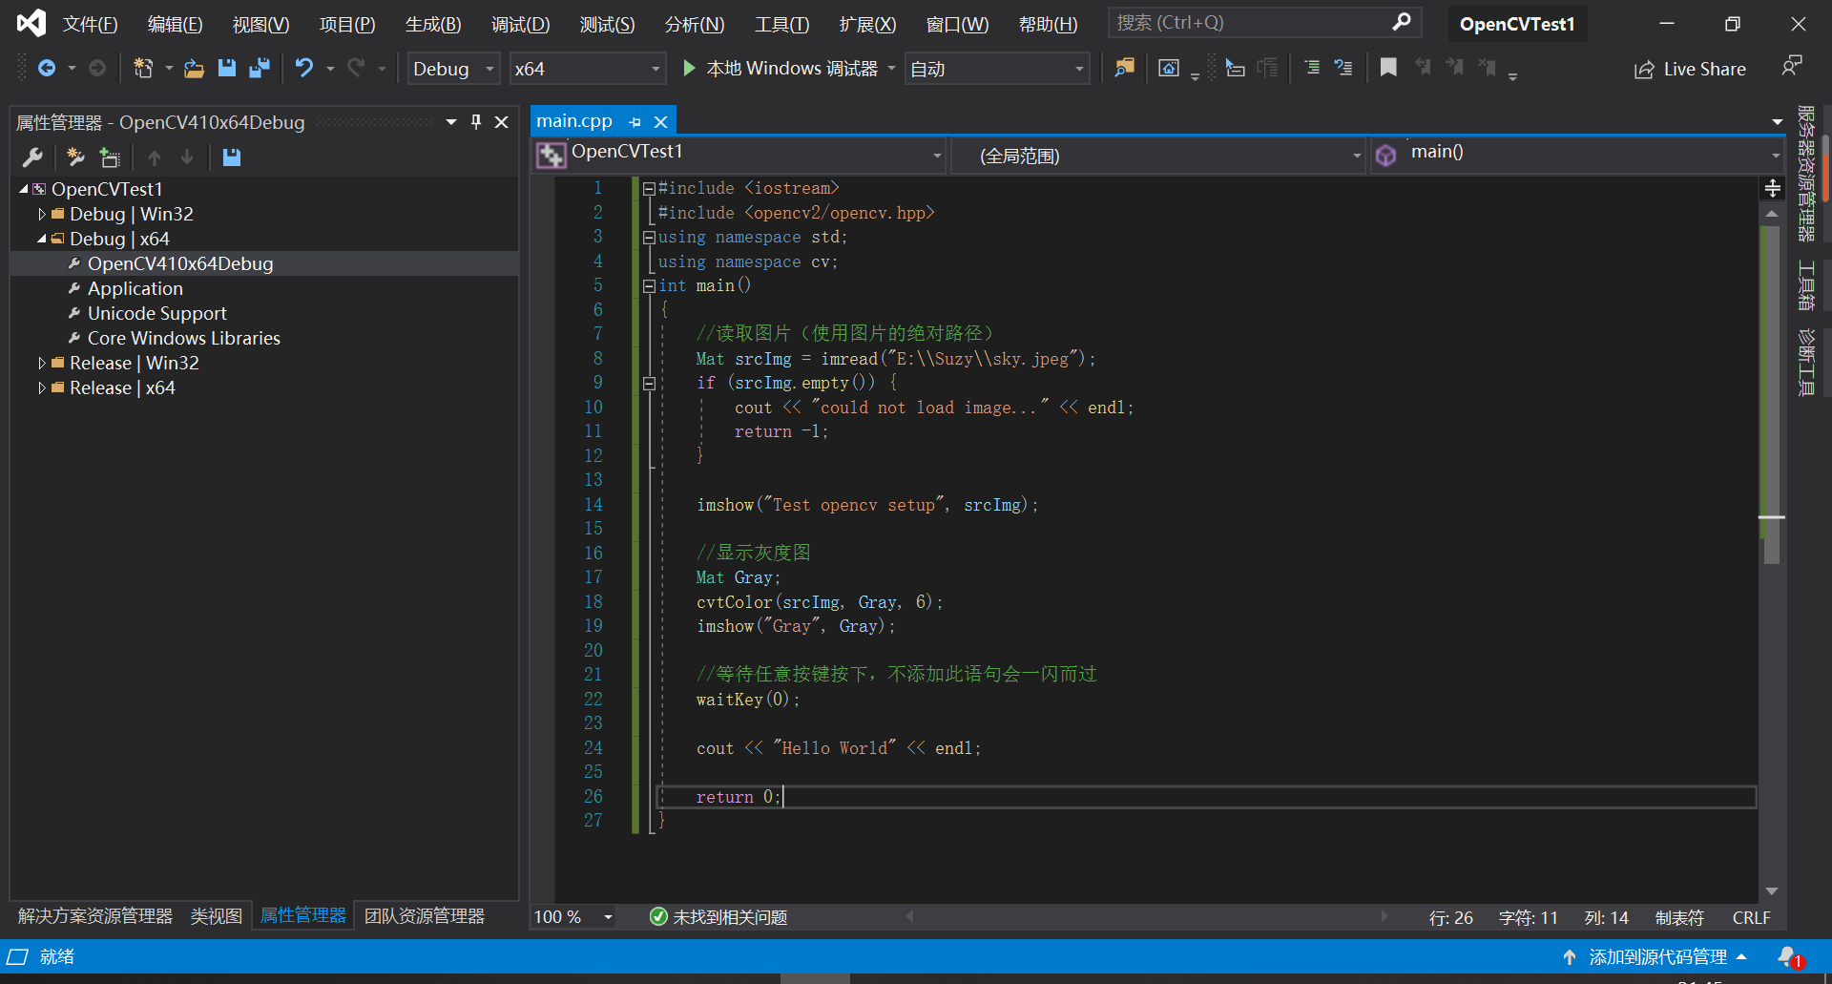Open notifications bell in status bar

pos(1788,956)
